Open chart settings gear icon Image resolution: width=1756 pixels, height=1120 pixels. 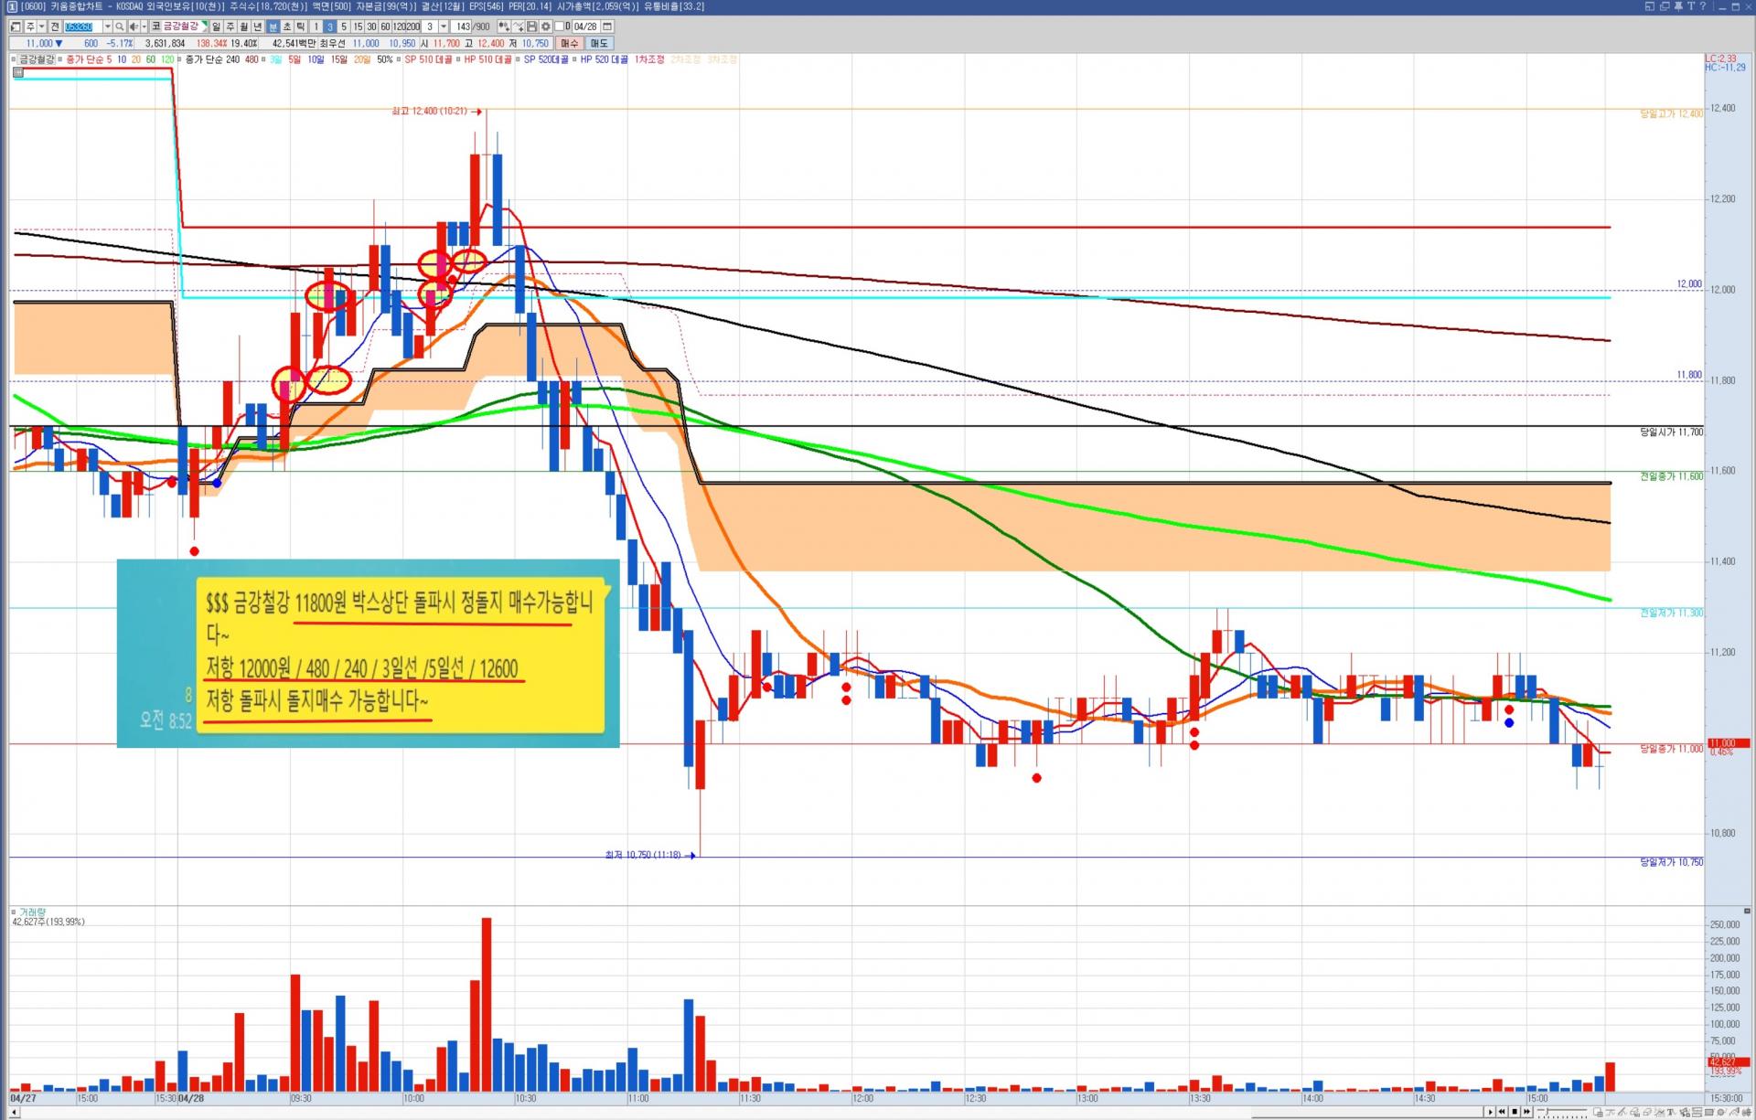pos(546,27)
